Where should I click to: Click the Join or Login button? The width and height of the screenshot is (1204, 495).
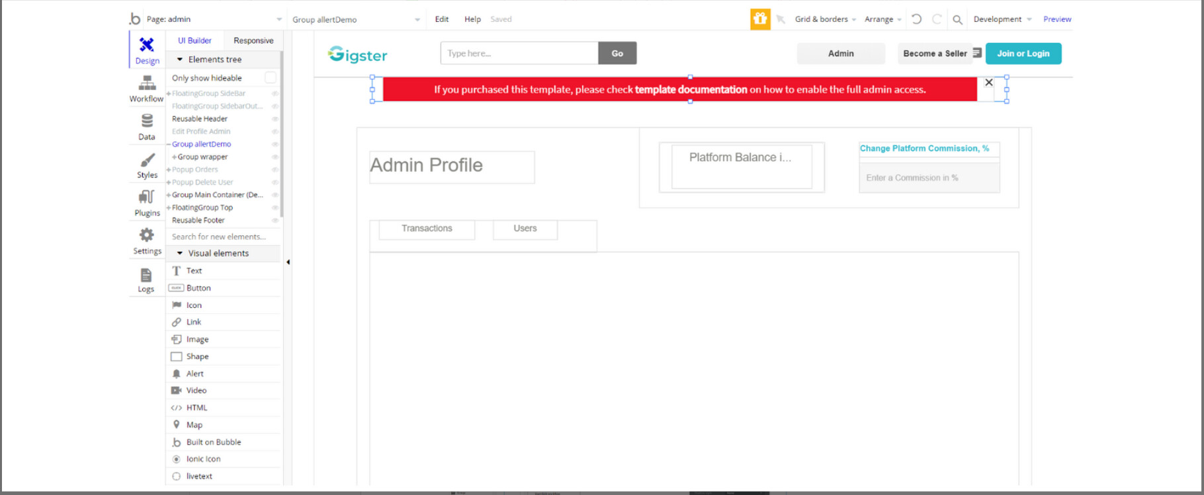(x=1023, y=54)
